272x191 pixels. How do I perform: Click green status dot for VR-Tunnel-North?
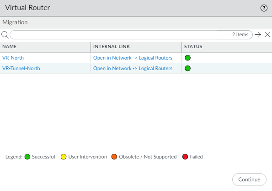187,68
